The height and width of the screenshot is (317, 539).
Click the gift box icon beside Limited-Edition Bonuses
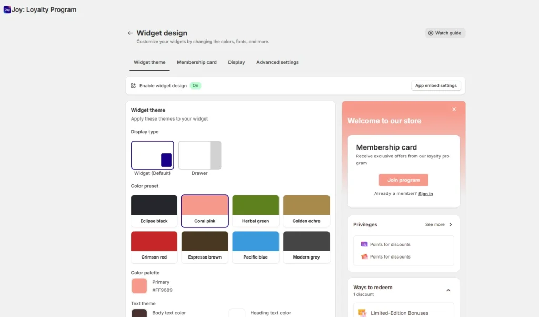362,313
